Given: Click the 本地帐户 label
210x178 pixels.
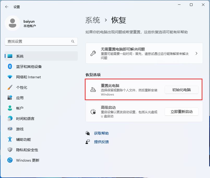Looking at the screenshot, I should coord(29,26).
